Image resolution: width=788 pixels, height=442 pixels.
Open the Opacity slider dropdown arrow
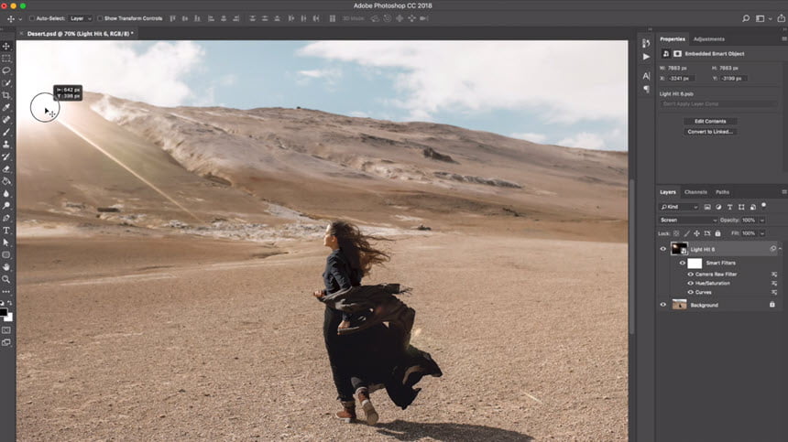coord(762,221)
